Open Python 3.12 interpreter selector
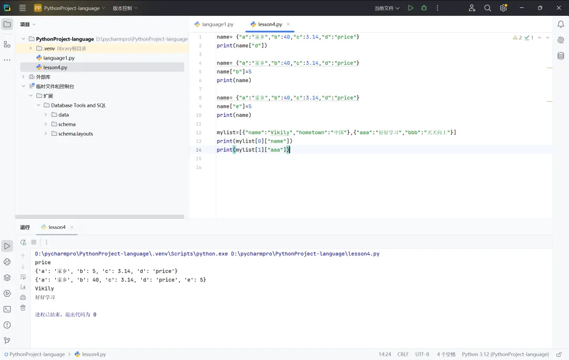Viewport: 569px width, 360px height. point(505,355)
